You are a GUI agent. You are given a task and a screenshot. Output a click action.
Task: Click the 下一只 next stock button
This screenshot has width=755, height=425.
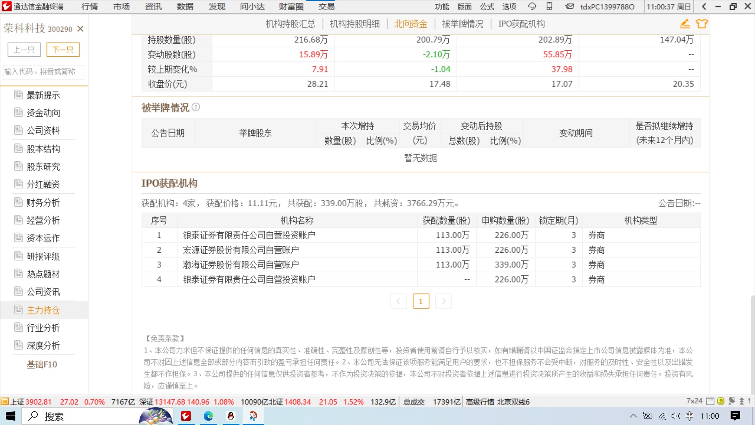tap(63, 50)
